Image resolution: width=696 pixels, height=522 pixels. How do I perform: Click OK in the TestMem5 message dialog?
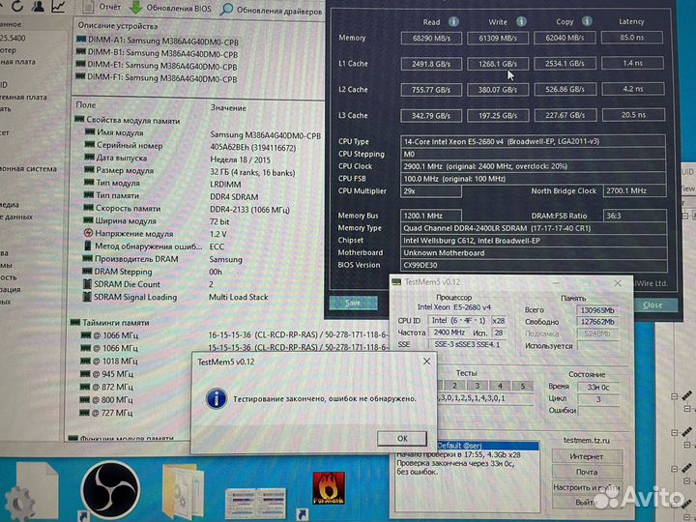[402, 438]
